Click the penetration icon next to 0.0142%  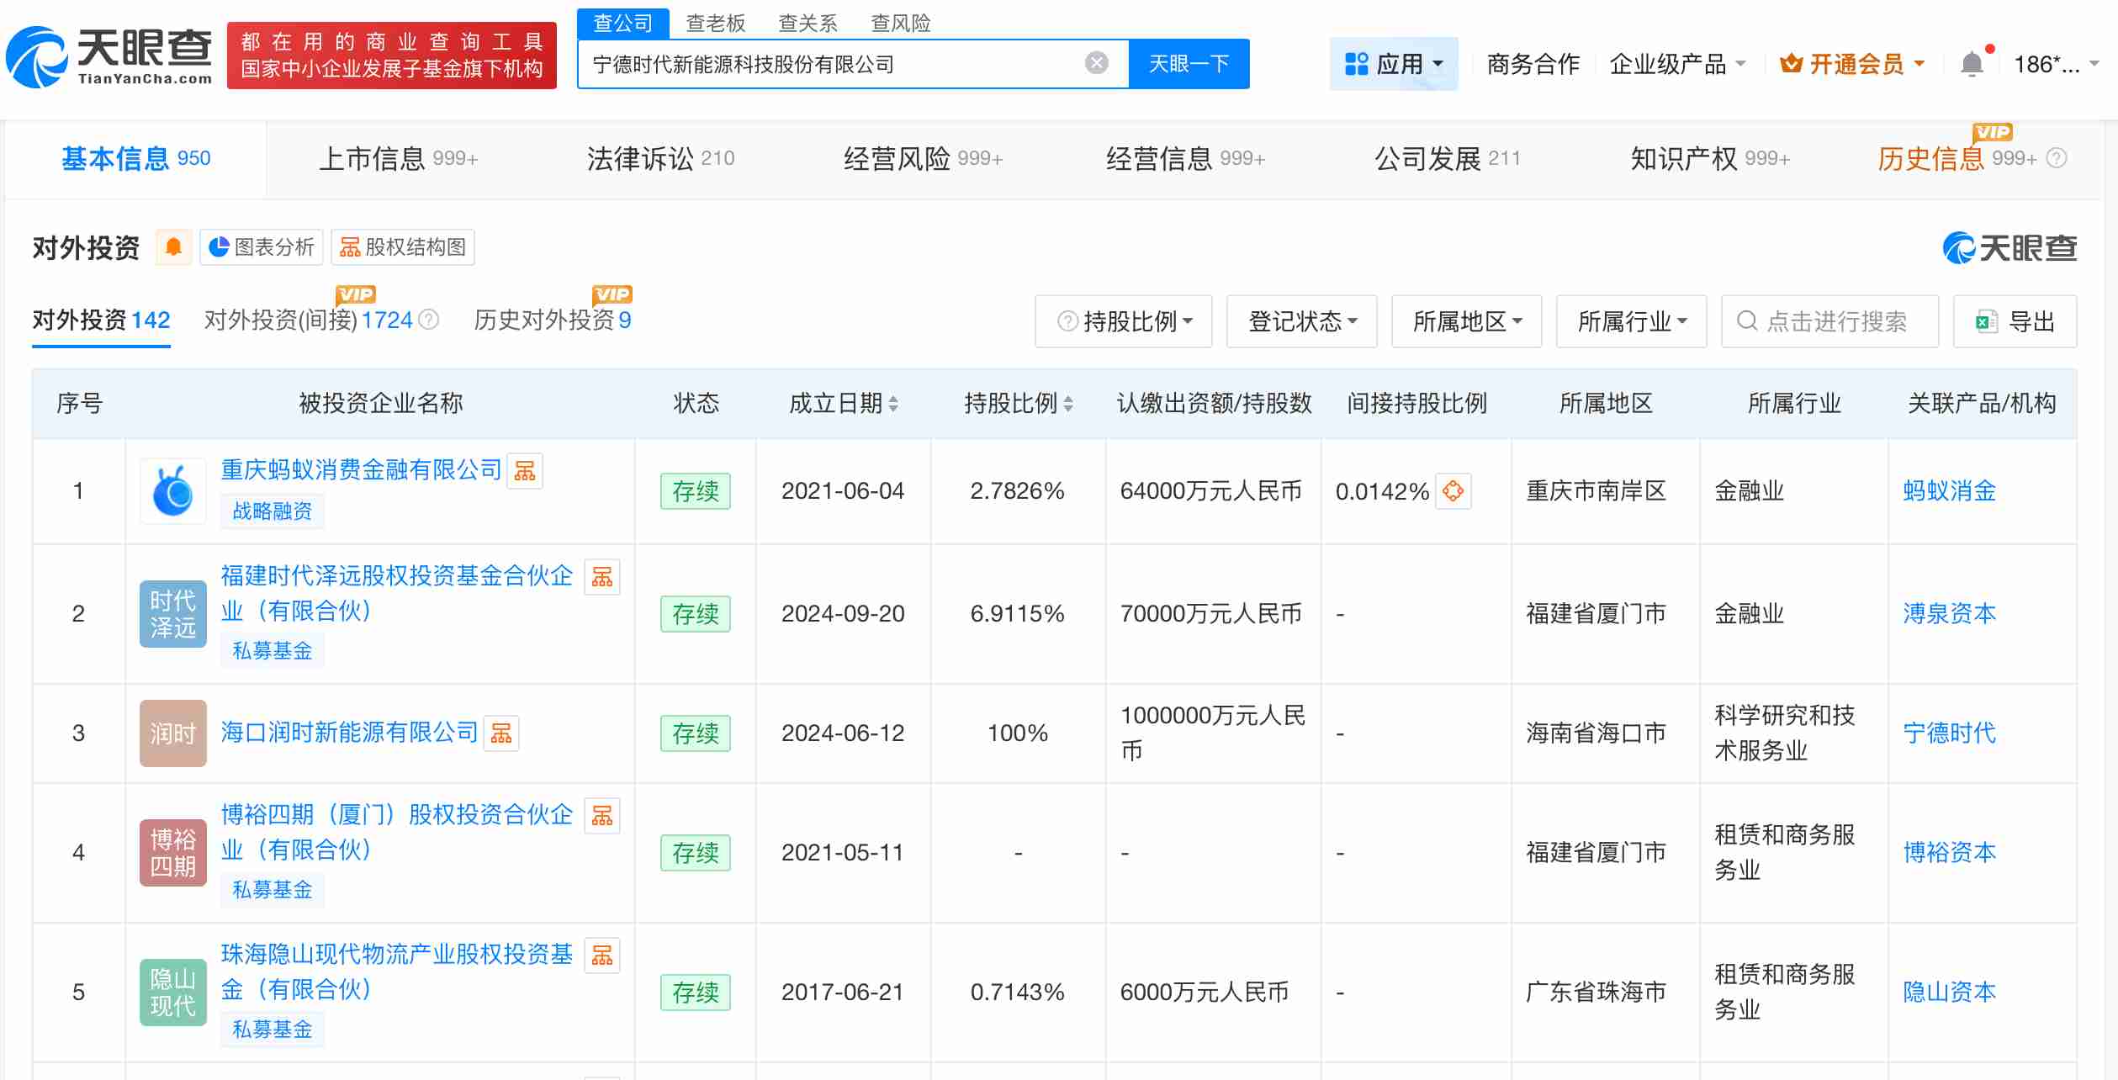pyautogui.click(x=1454, y=490)
